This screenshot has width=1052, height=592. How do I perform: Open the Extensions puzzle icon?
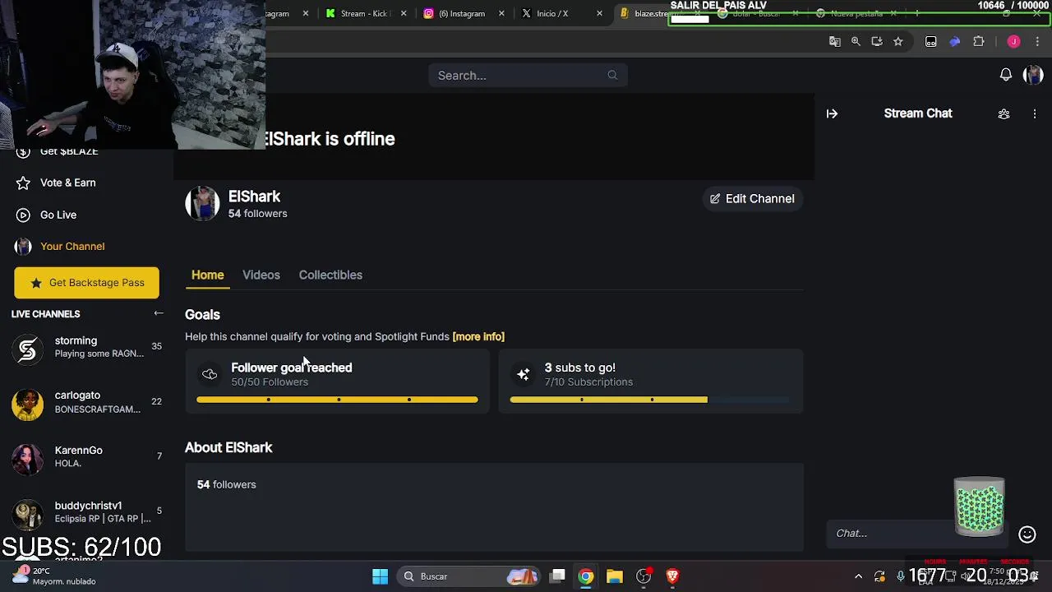click(x=979, y=41)
